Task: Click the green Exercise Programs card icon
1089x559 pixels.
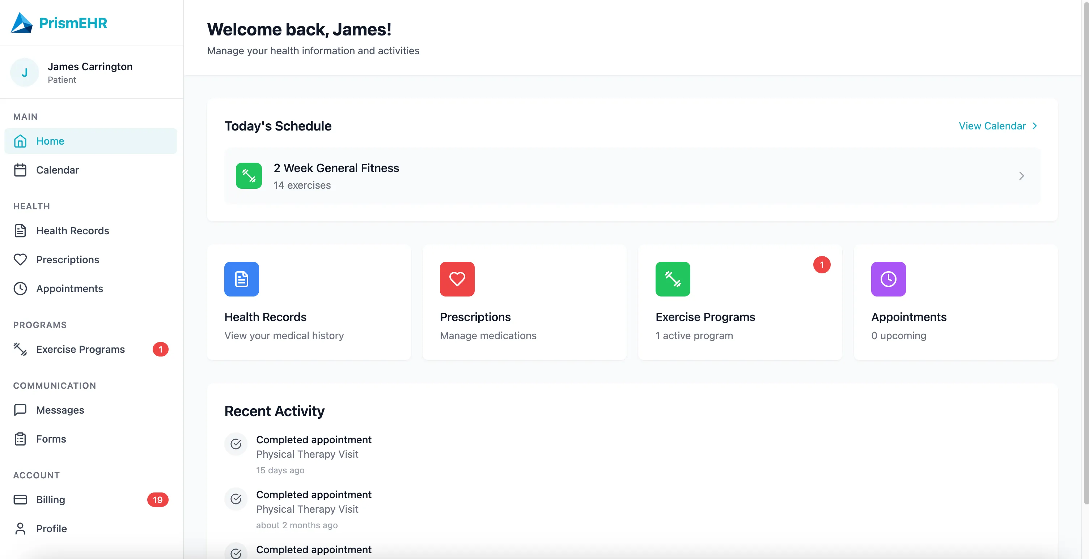Action: [x=673, y=279]
